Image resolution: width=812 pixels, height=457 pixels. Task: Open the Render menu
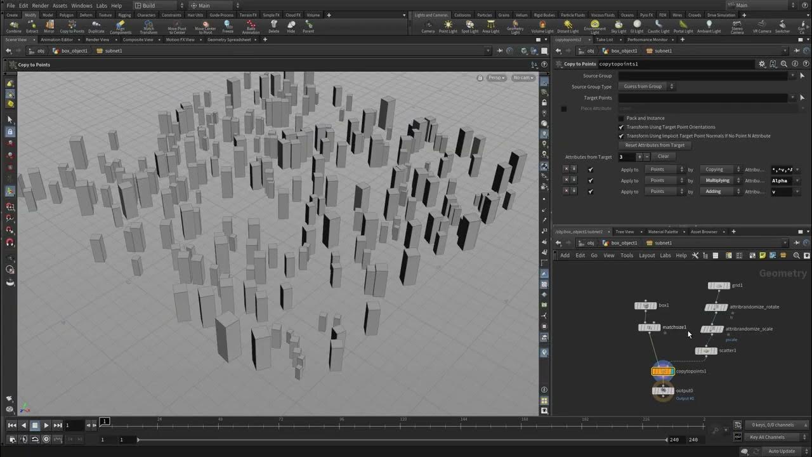(41, 6)
